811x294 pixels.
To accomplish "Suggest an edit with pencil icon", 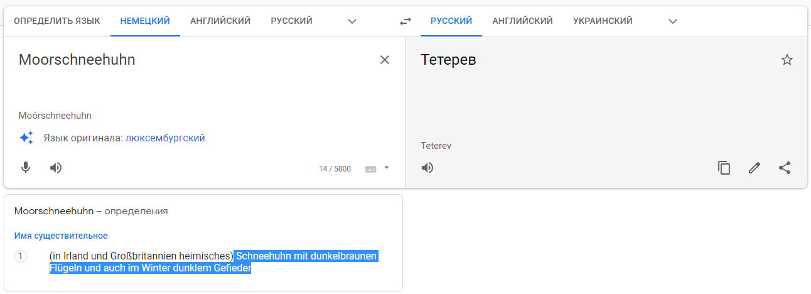I will point(755,168).
